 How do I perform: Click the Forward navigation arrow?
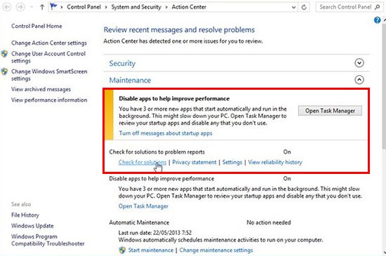(x=20, y=7)
